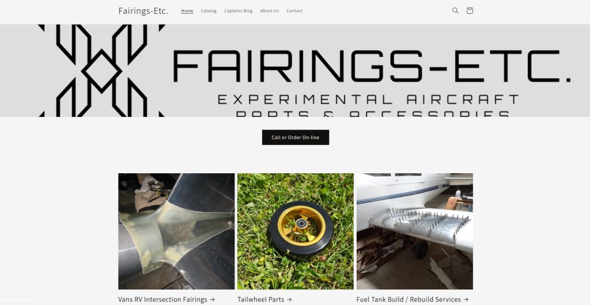Open Fuel Tank Build / Rebuild Services link

point(413,299)
